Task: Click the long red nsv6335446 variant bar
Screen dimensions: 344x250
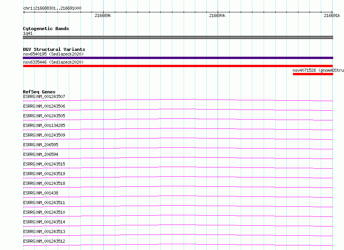Action: [x=178, y=66]
